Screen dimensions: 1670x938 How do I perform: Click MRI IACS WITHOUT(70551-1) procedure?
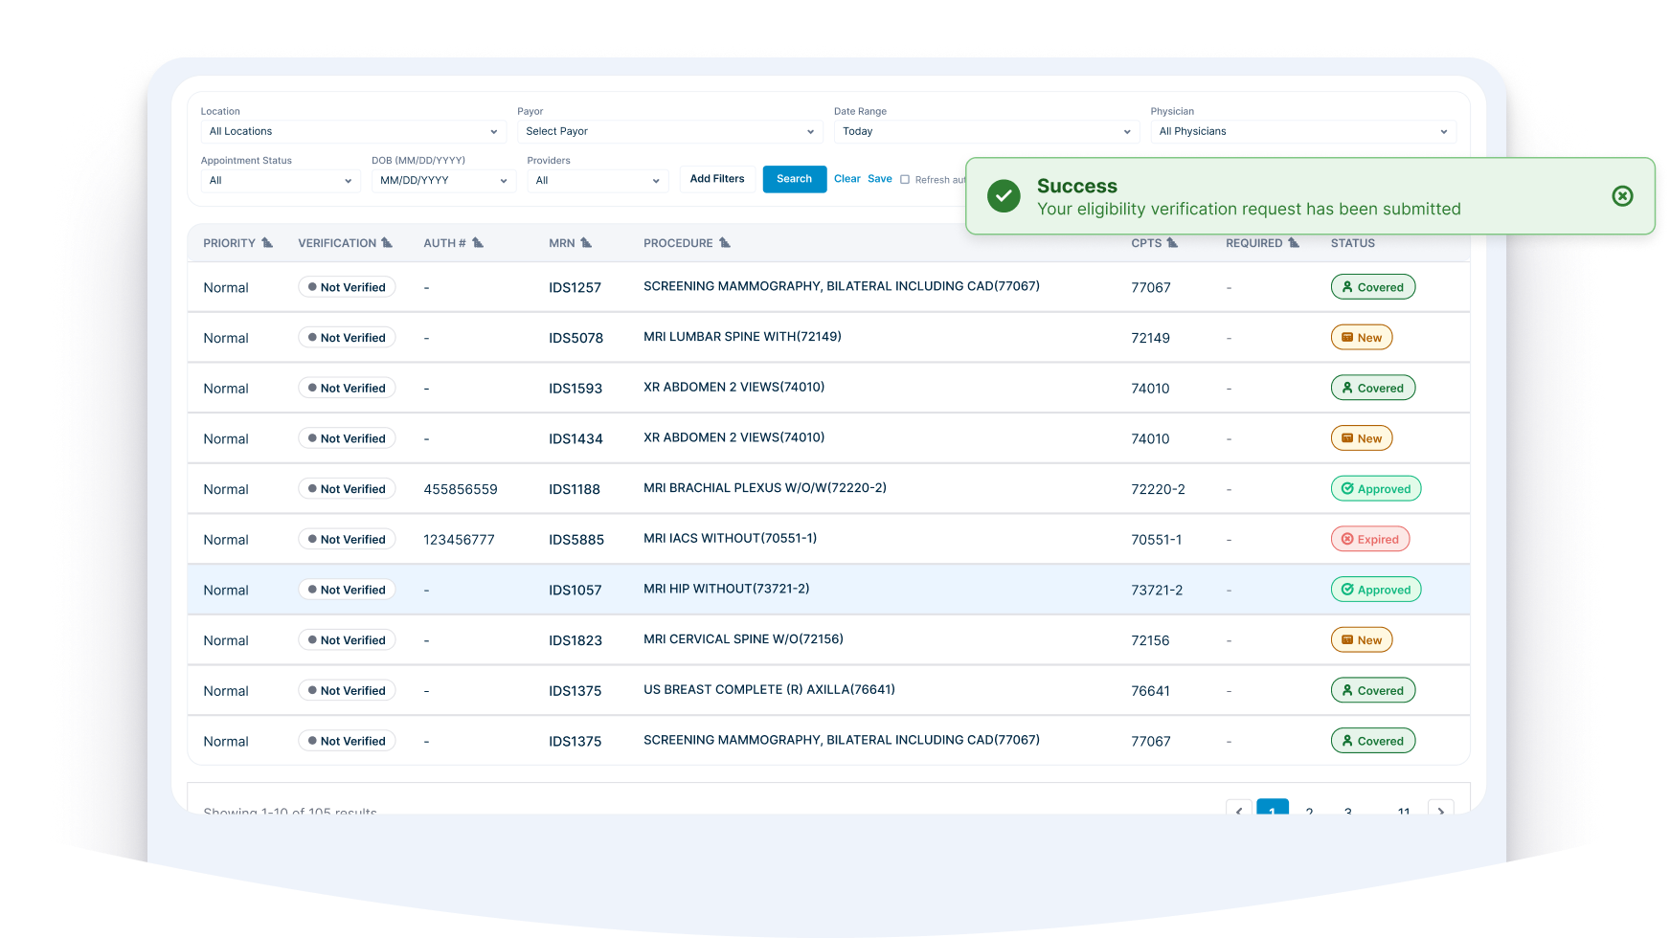(730, 539)
